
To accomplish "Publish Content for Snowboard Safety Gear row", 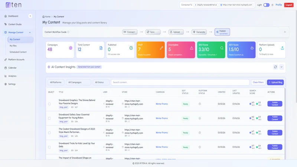I will pos(275,118).
